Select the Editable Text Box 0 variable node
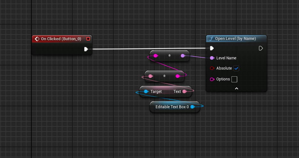299x158 pixels. click(x=172, y=107)
